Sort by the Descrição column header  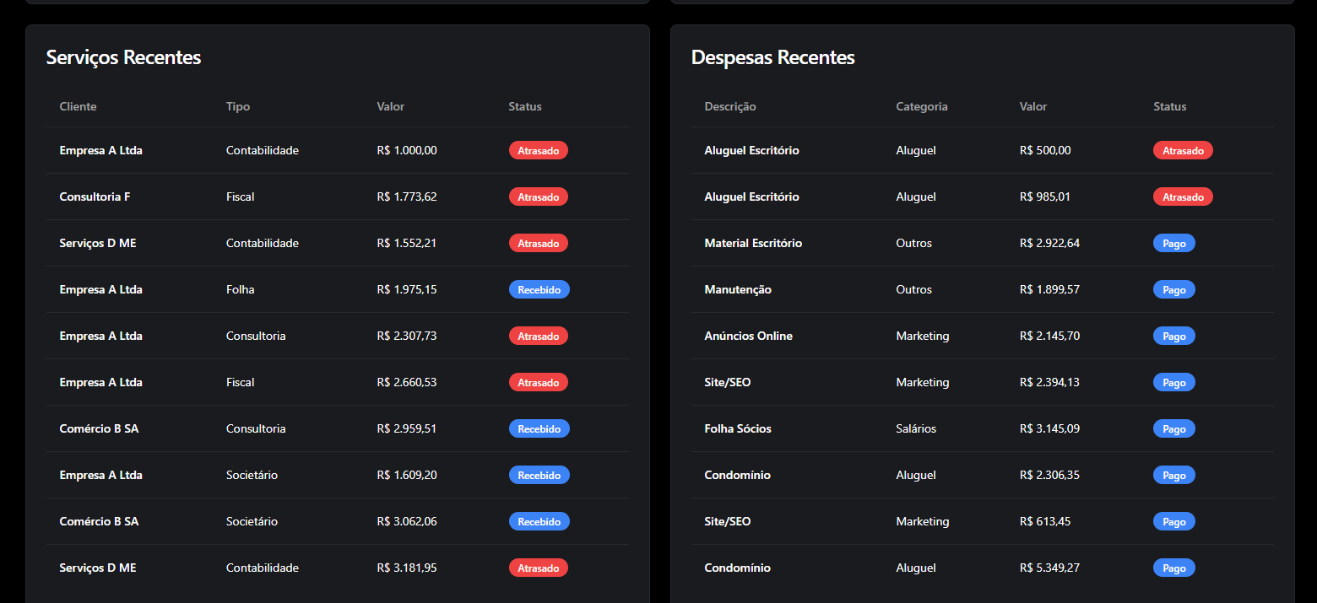pos(730,106)
